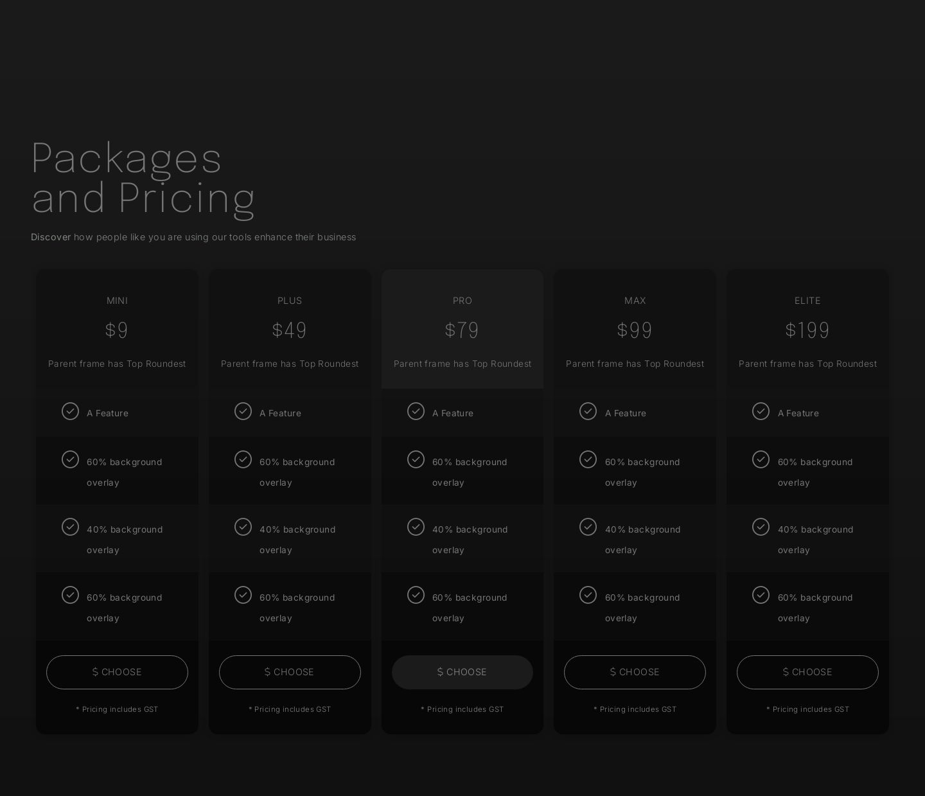
Task: Click the PLUS plan header card
Action: 290,329
